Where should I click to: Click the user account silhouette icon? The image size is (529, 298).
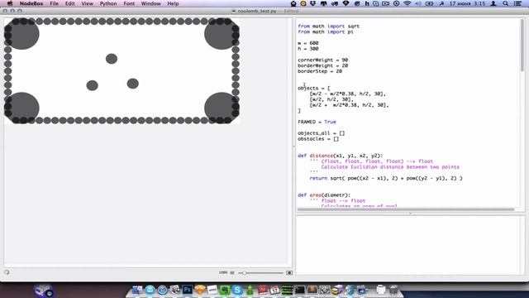(493, 3)
